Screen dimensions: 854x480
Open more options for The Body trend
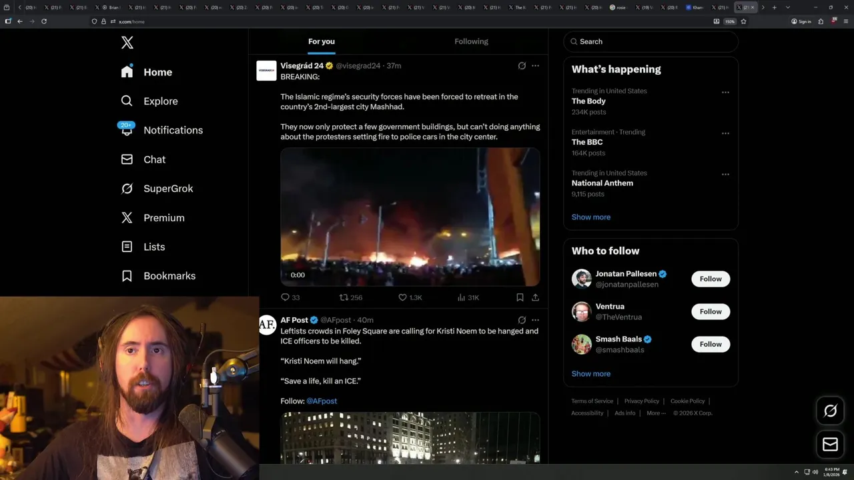pyautogui.click(x=725, y=92)
